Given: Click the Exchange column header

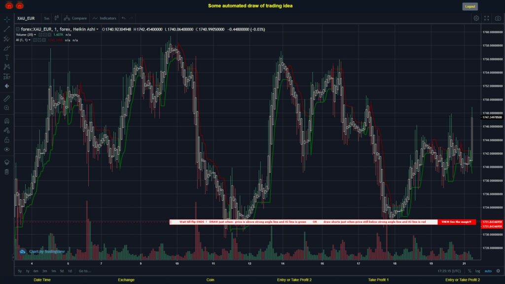Looking at the screenshot, I should 126,280.
